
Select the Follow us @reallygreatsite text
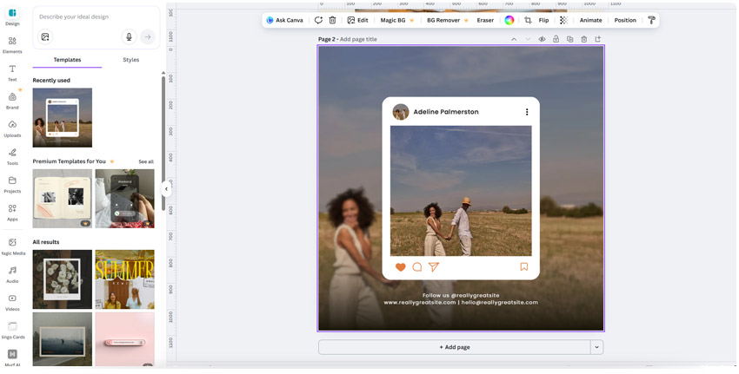tap(461, 295)
